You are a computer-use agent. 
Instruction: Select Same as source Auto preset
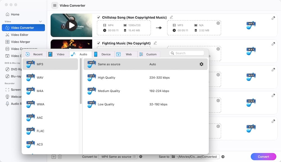[146, 64]
